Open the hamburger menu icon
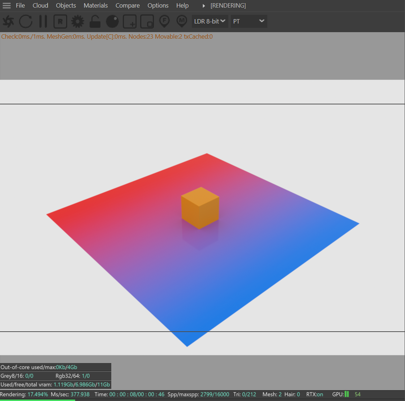Viewport: 405px width, 401px height. pyautogui.click(x=7, y=5)
